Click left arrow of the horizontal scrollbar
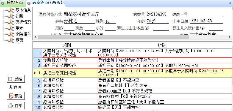233x111 pixels. 35,37
